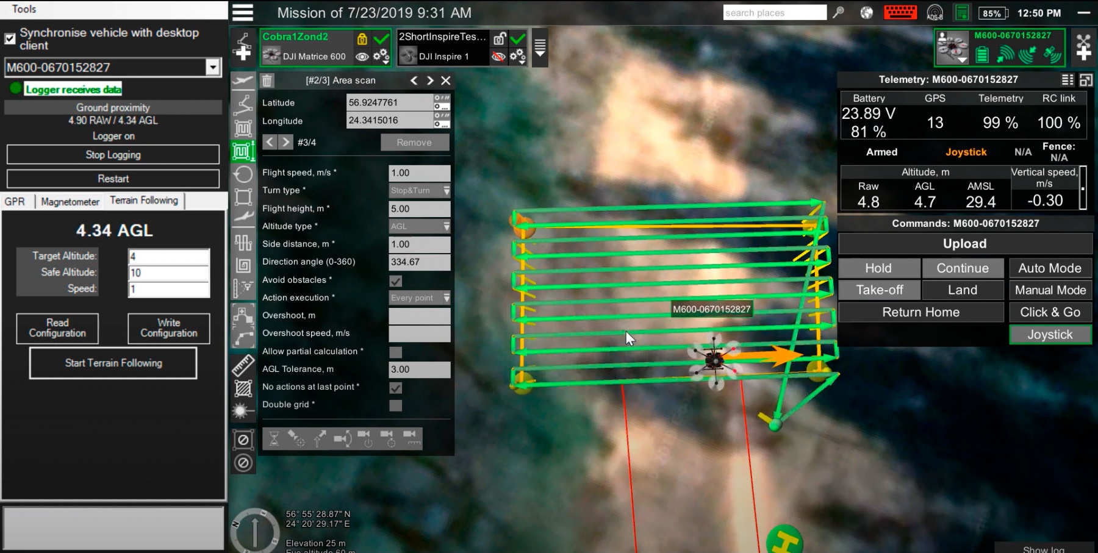
Task: Click the add new route icon
Action: [243, 48]
